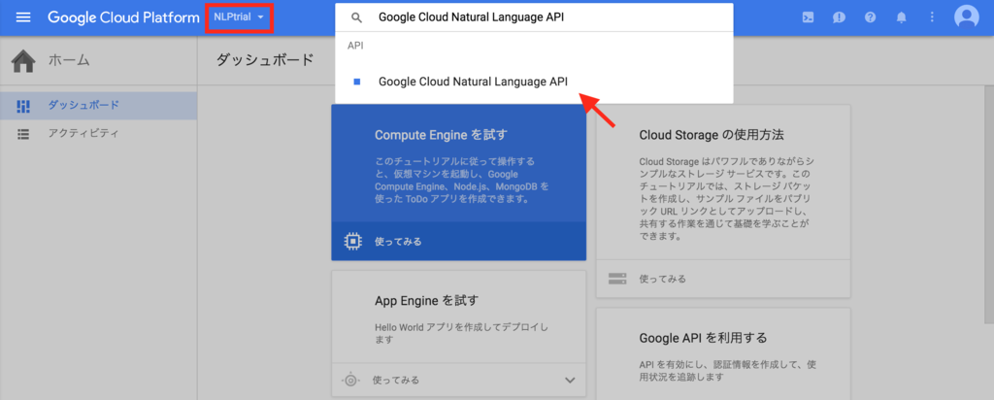Click 使ってみる on Cloud Storage card
This screenshot has height=400, width=994.
(x=662, y=279)
